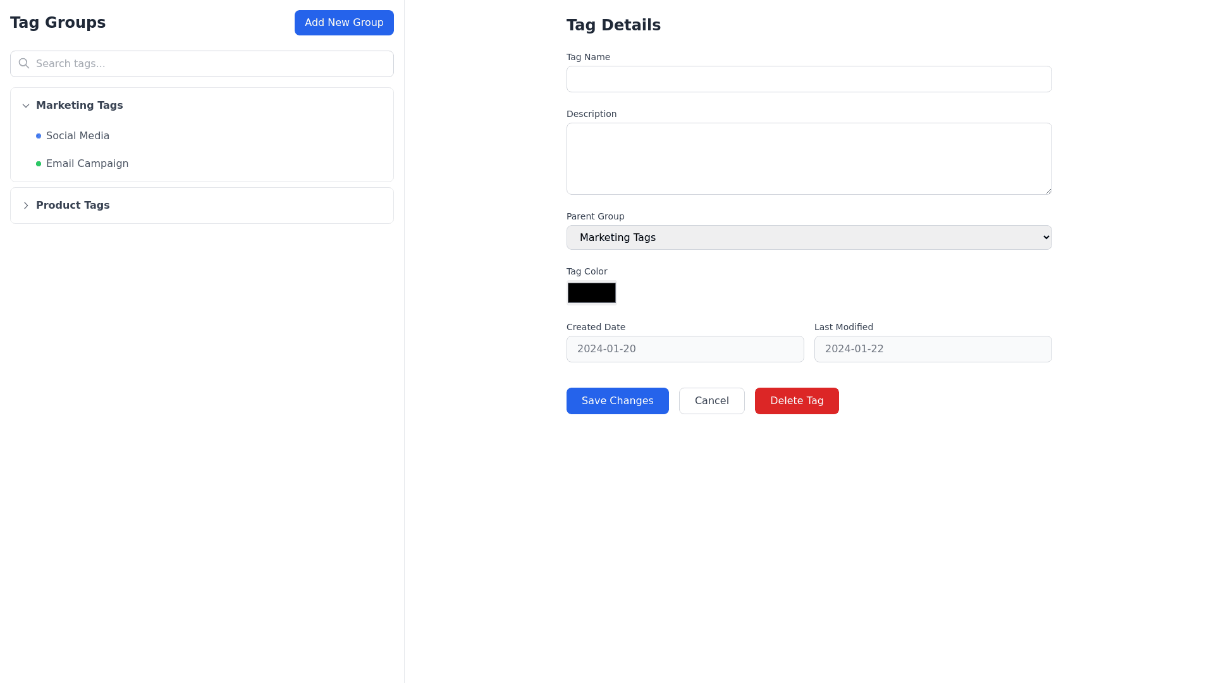This screenshot has height=683, width=1214.
Task: Click the Product Tags group header
Action: pyautogui.click(x=73, y=206)
